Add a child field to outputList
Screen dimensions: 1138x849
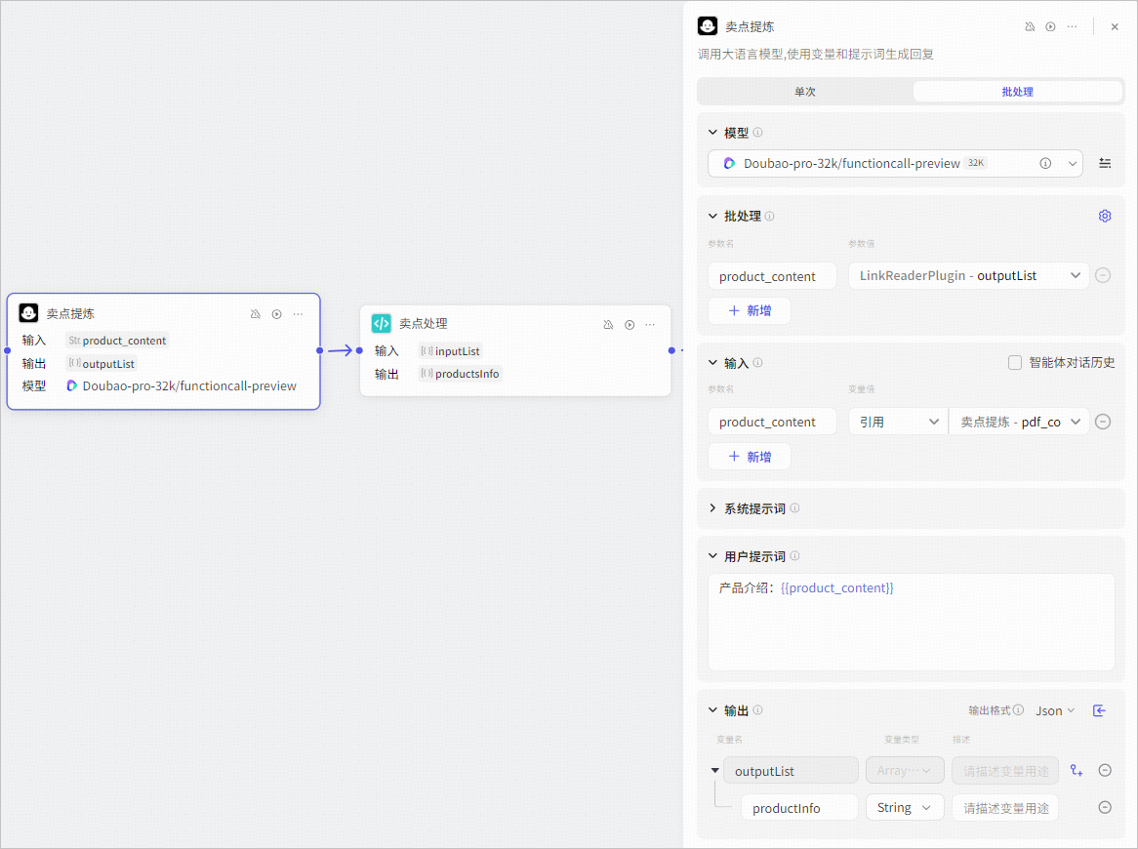(1077, 771)
